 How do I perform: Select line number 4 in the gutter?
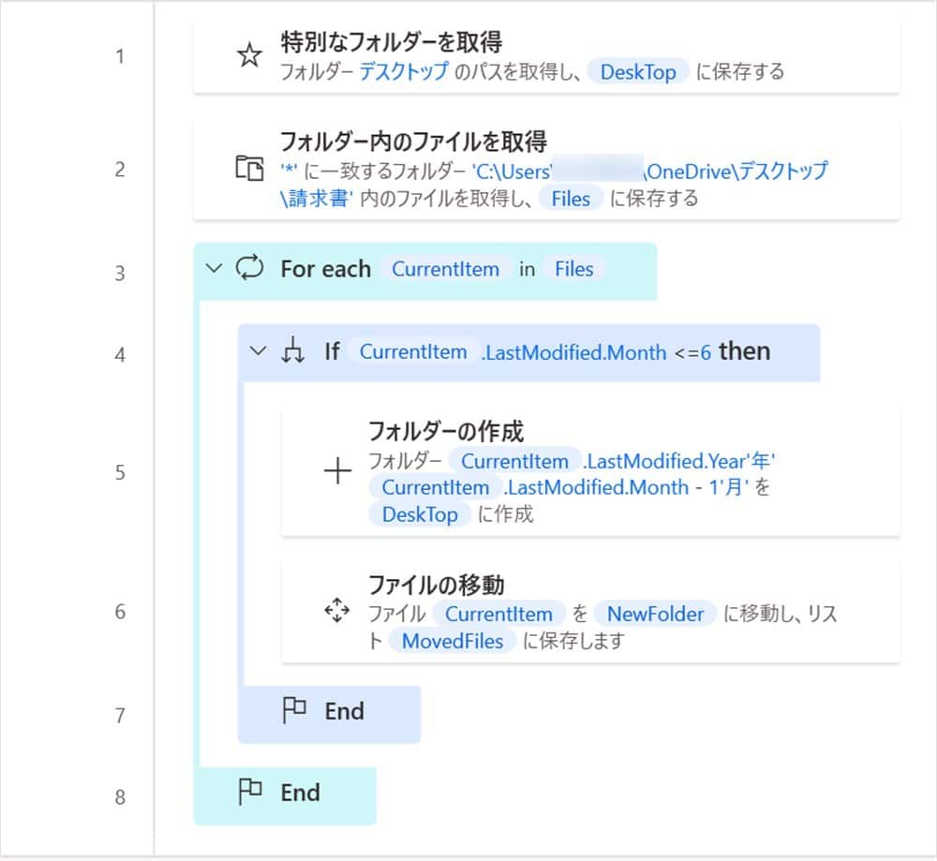(x=120, y=355)
